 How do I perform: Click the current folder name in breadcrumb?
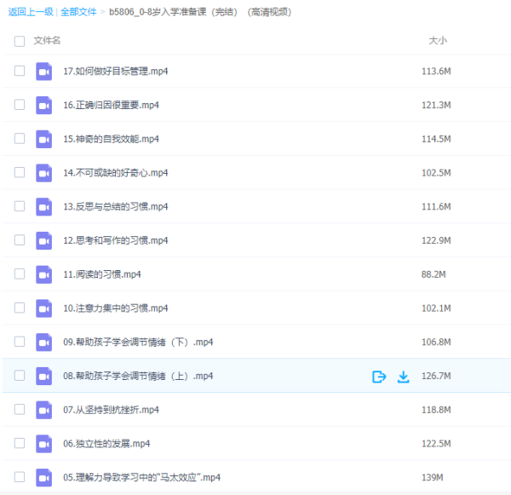click(x=200, y=12)
